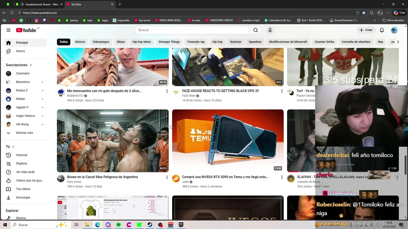
Task: Open Gero Arias channel name
Action: [74, 182]
